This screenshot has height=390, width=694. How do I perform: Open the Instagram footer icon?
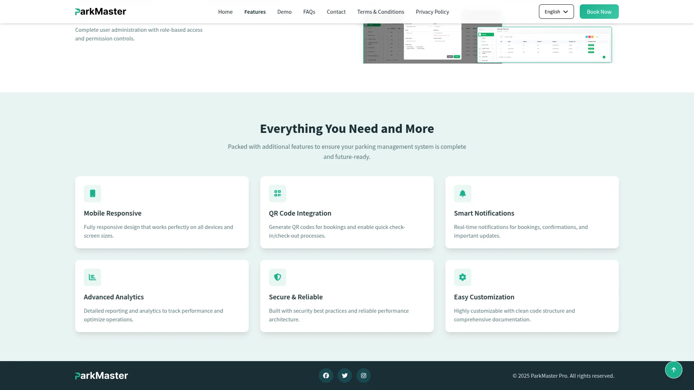(363, 376)
